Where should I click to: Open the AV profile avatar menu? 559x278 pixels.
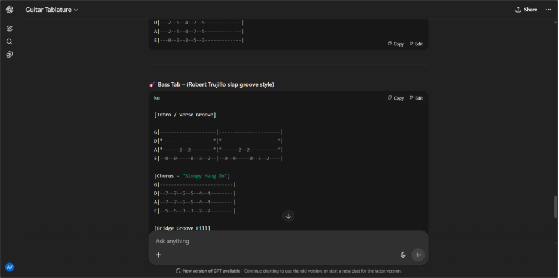(10, 267)
